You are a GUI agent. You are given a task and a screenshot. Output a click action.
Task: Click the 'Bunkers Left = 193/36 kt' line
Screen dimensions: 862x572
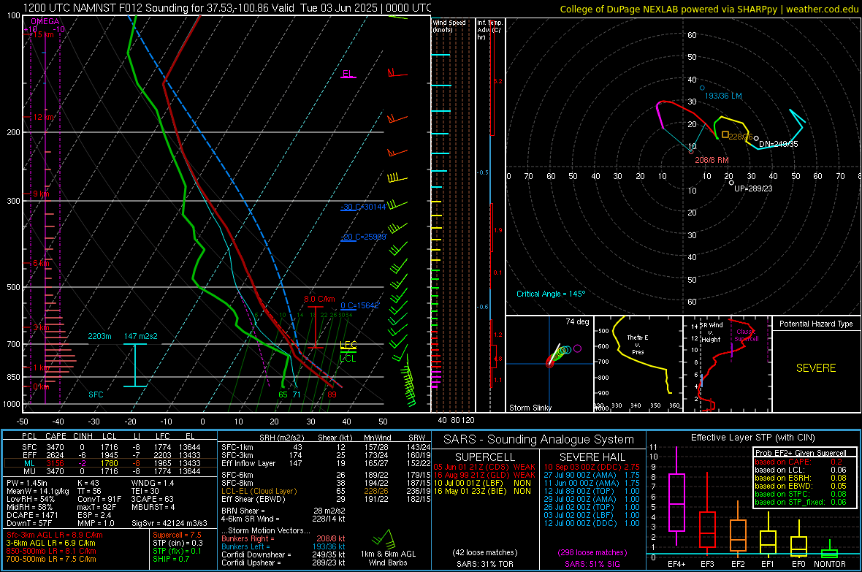tap(283, 546)
